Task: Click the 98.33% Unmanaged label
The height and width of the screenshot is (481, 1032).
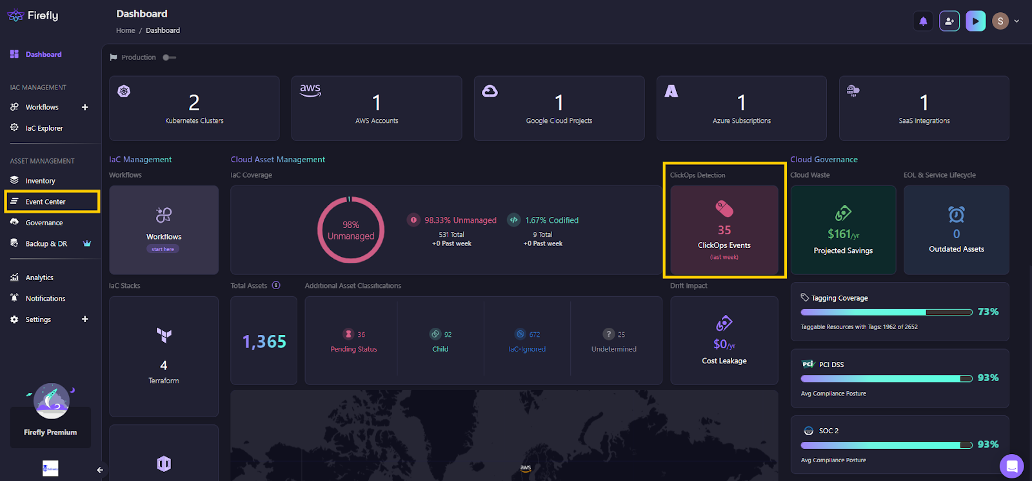Action: (x=461, y=220)
